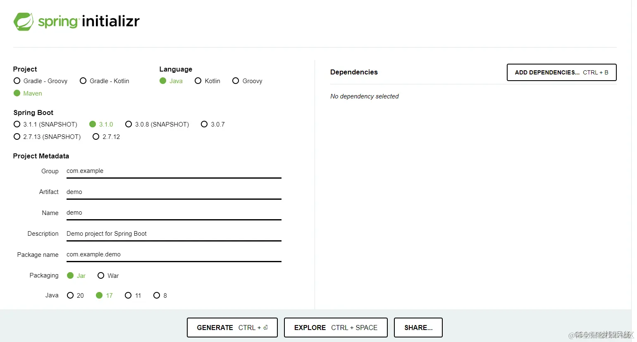
Task: Switch packaging to War
Action: (x=108, y=276)
